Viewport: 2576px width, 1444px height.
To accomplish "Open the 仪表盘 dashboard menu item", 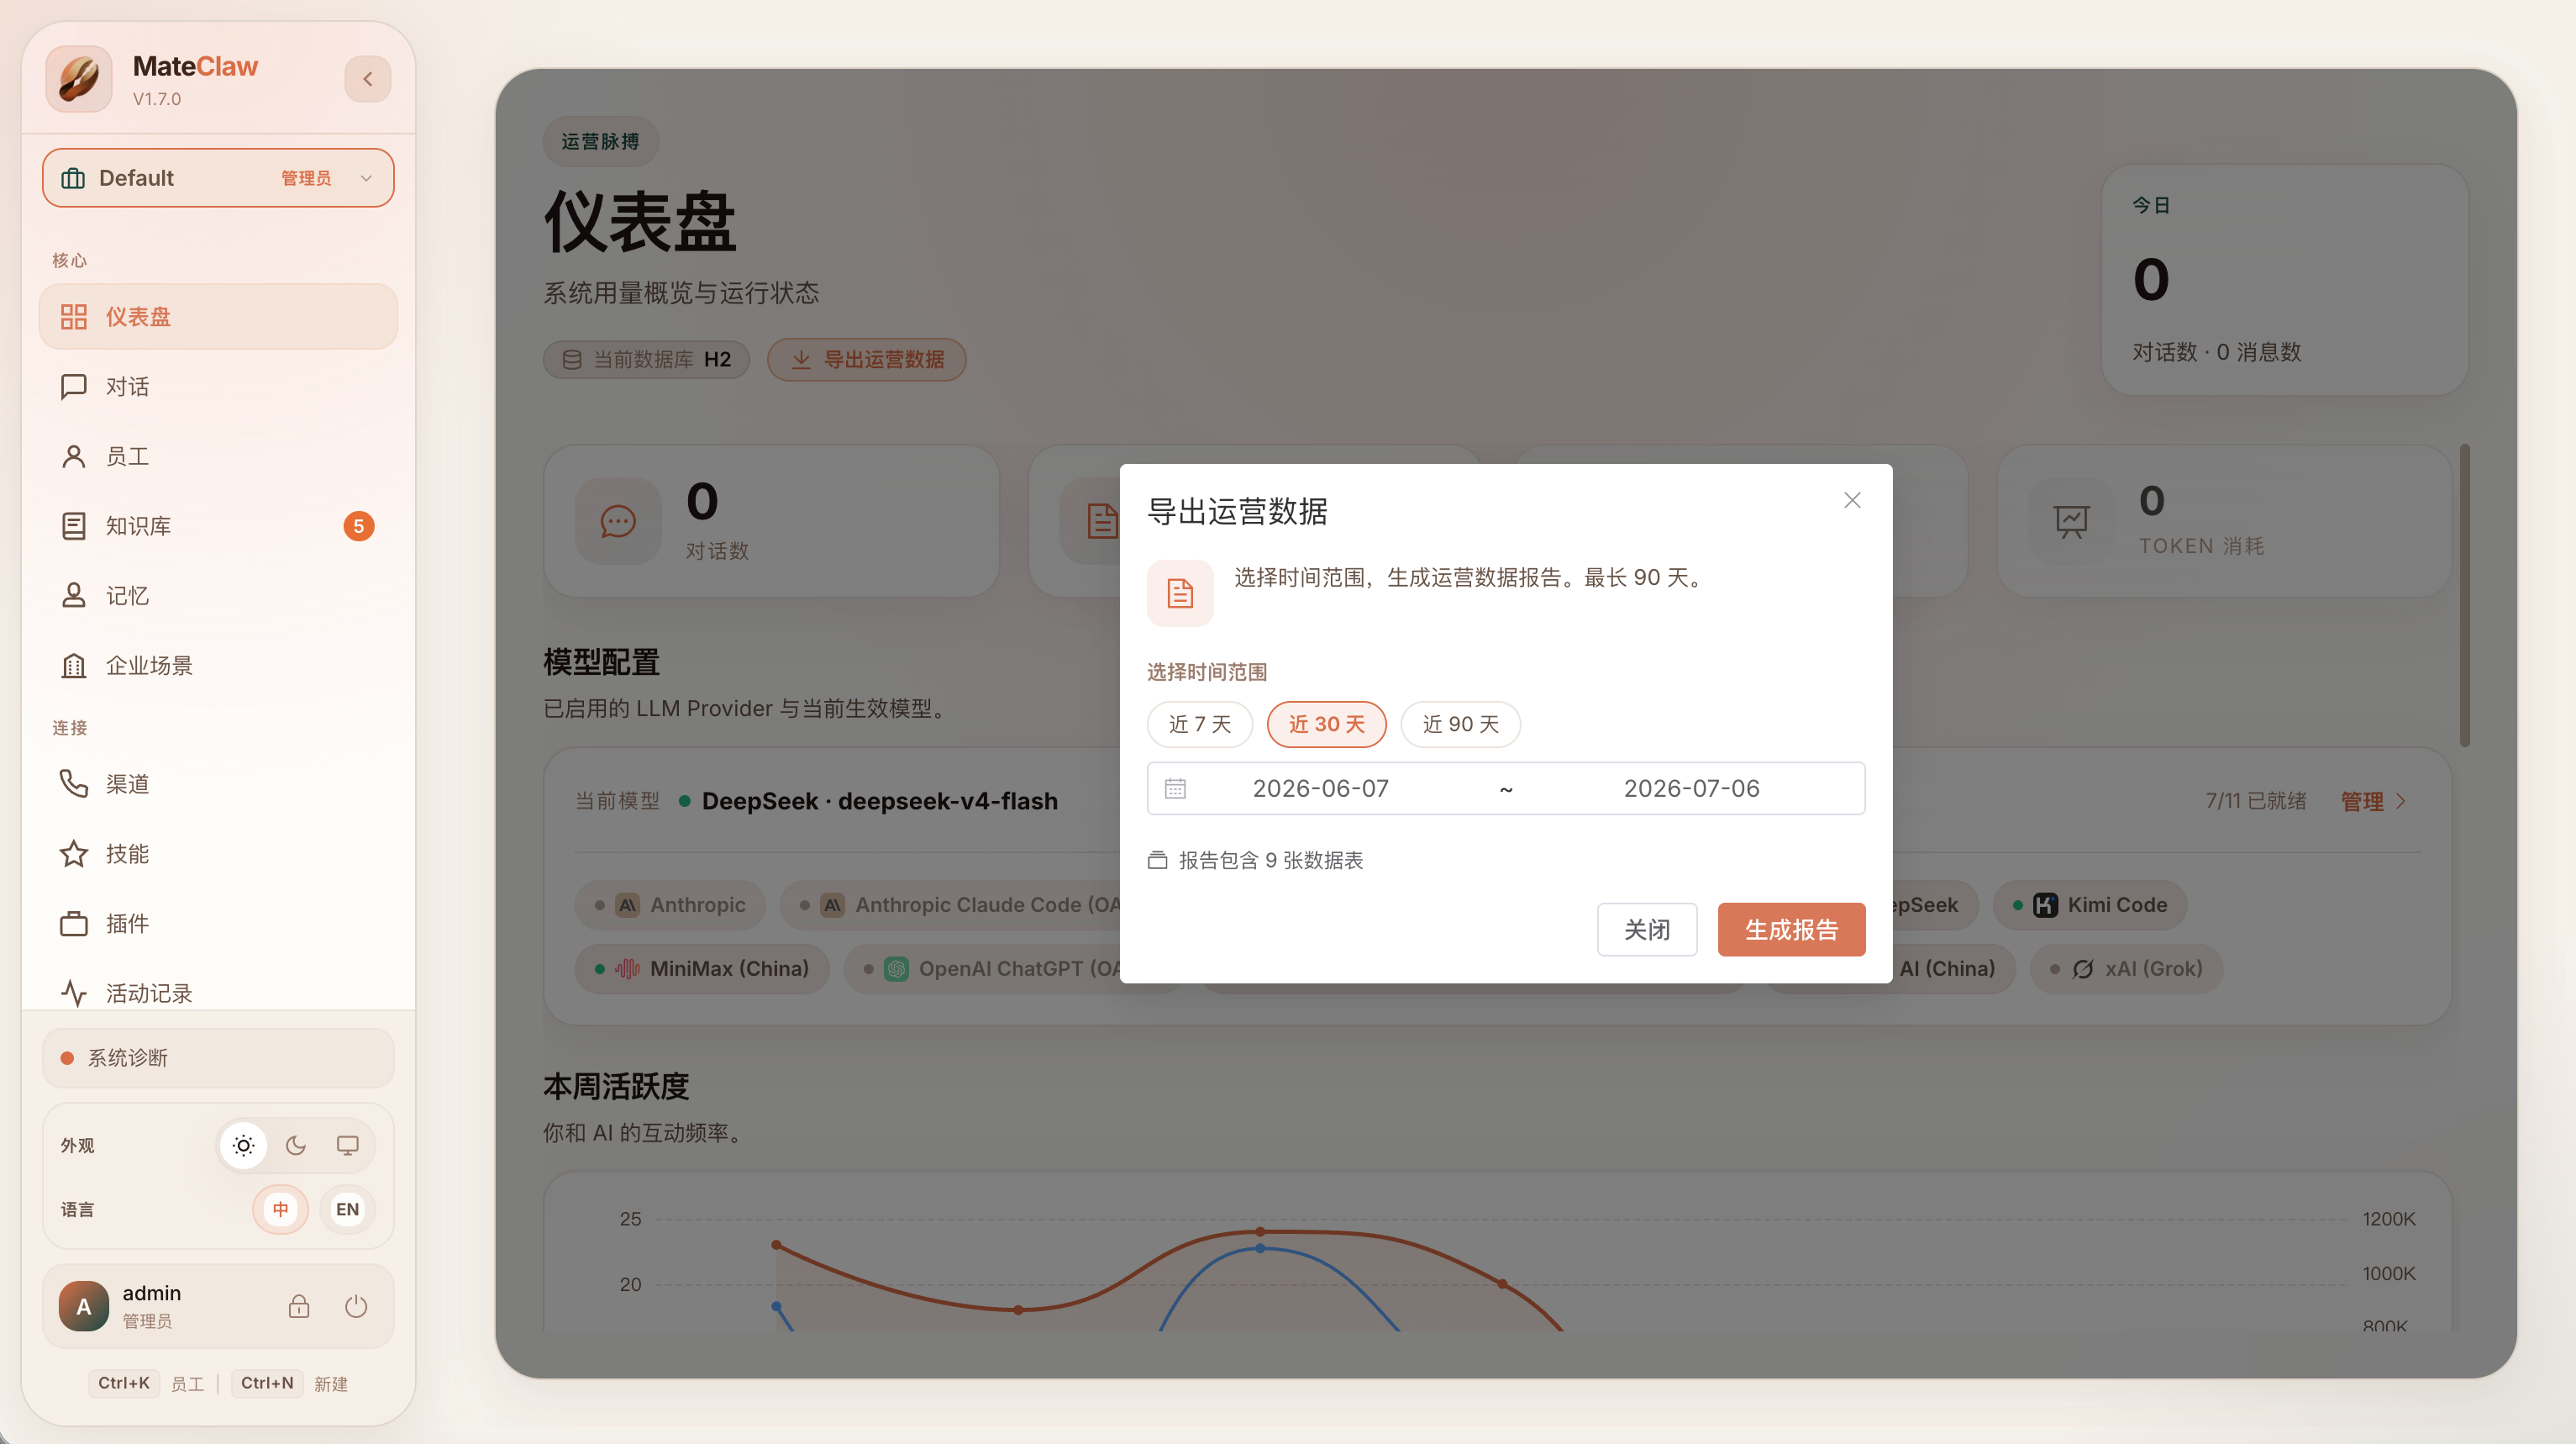I will tap(218, 316).
